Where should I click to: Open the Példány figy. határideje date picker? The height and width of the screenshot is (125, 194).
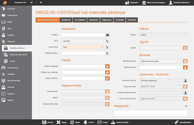tap(107, 72)
